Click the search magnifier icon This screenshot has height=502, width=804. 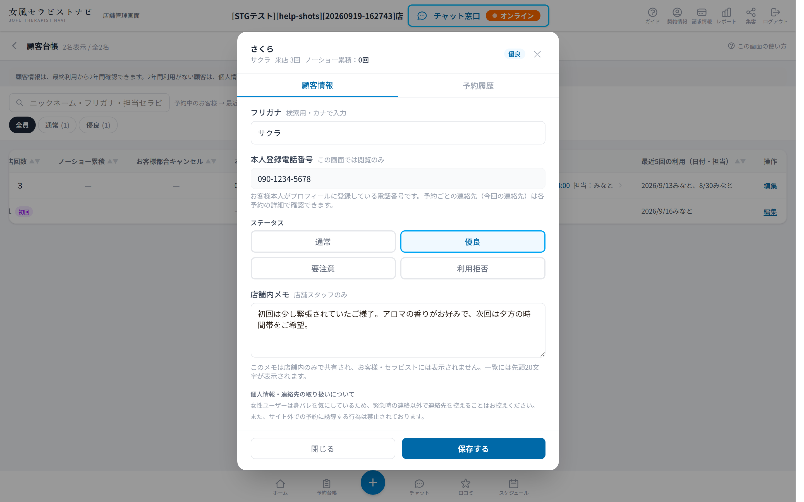tap(19, 103)
